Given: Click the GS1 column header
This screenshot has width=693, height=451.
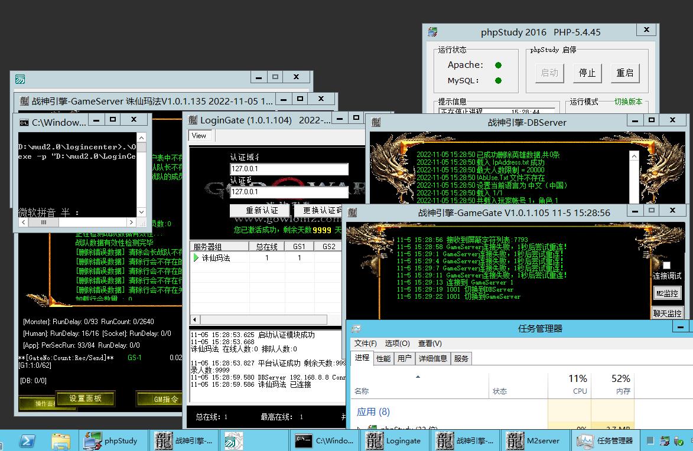Looking at the screenshot, I should 299,247.
